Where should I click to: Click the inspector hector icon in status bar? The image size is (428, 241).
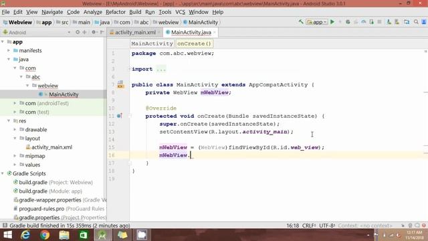click(410, 226)
